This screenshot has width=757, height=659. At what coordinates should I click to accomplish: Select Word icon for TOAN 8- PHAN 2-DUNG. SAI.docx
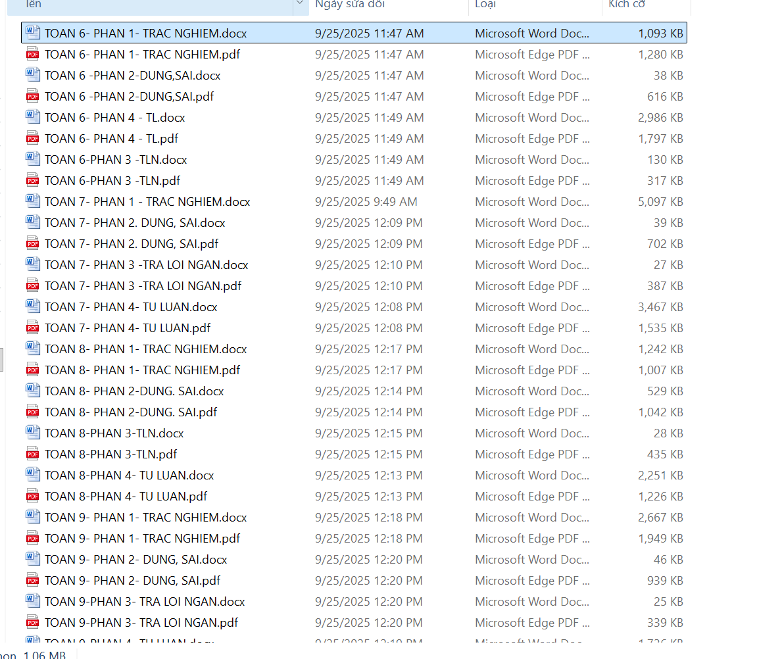point(32,391)
